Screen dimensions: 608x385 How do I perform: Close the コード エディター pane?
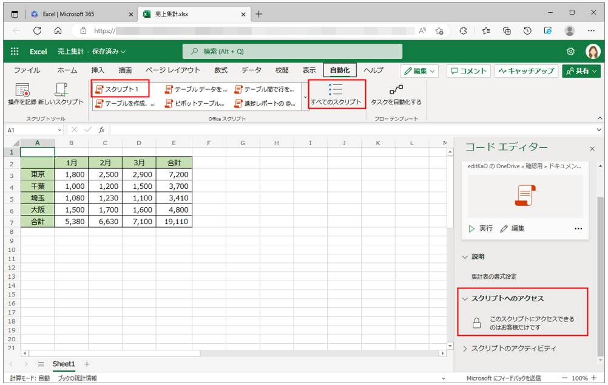(x=592, y=149)
